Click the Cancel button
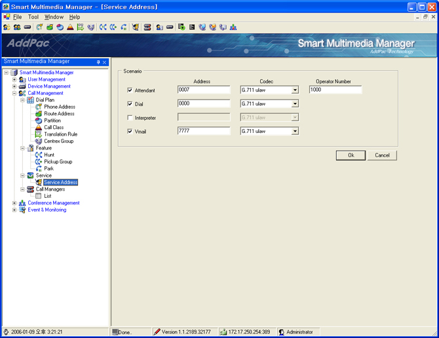The height and width of the screenshot is (338, 439). tap(382, 155)
